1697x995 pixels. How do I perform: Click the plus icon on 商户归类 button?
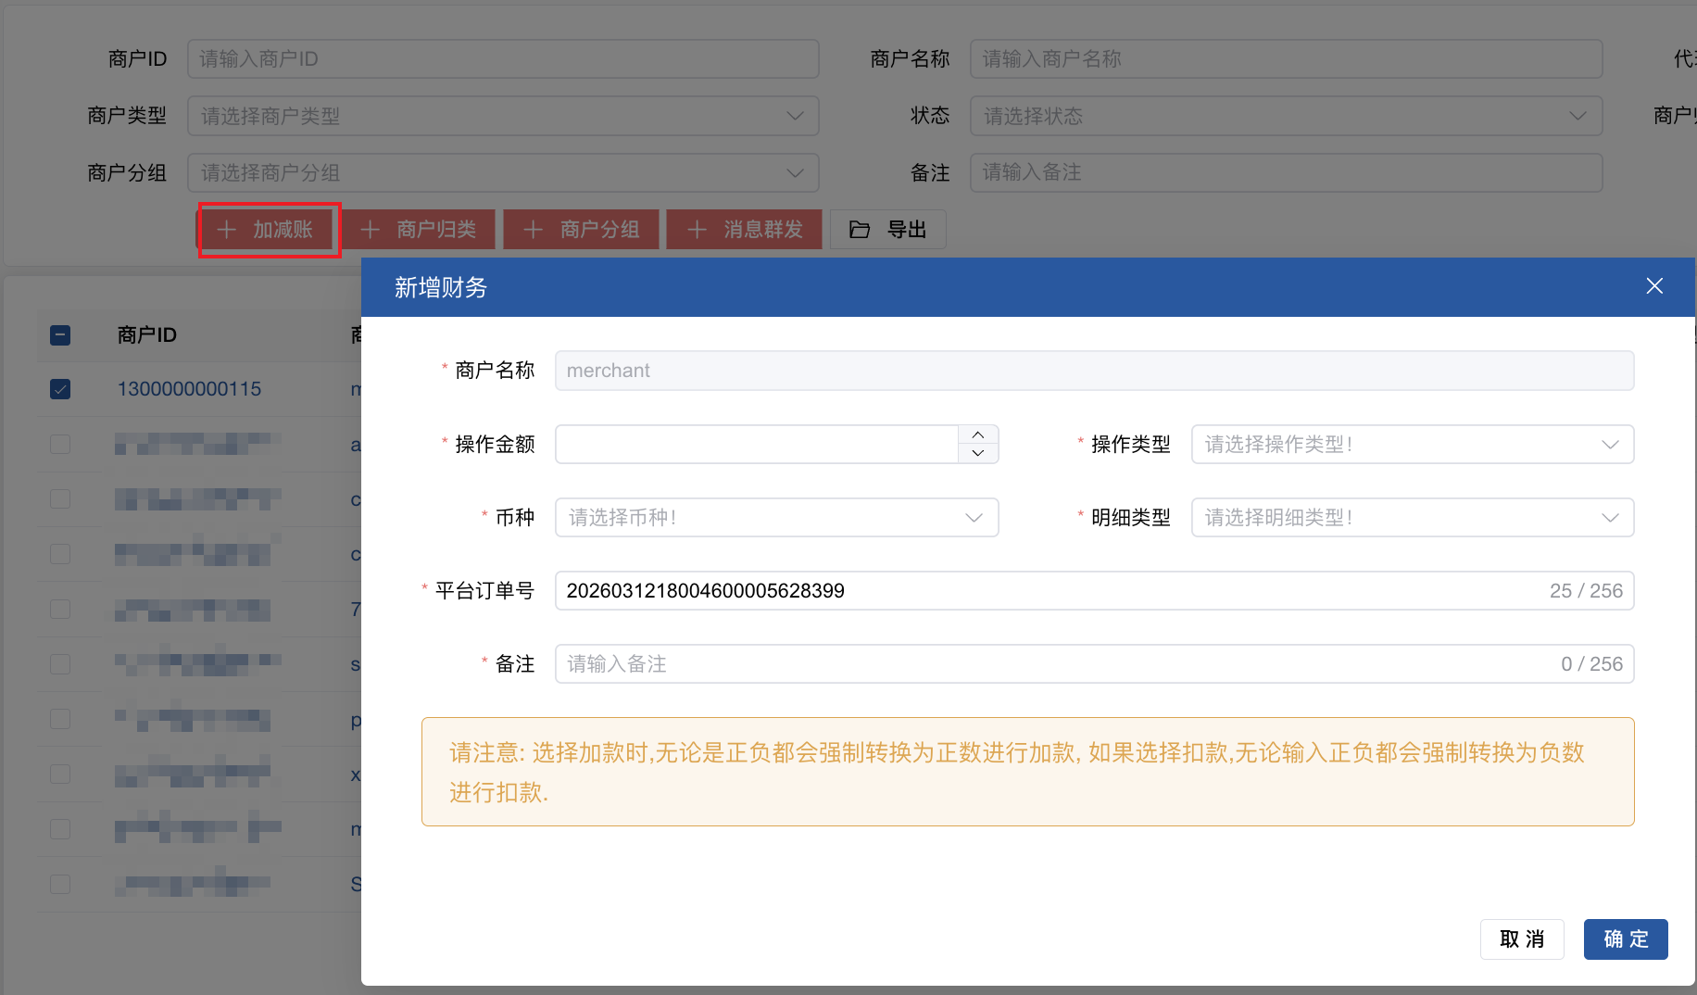pos(371,230)
